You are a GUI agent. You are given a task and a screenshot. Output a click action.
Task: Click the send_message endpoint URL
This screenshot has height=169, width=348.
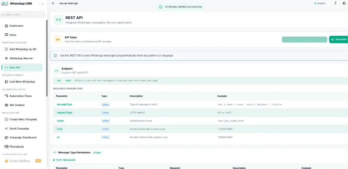[x=116, y=81]
